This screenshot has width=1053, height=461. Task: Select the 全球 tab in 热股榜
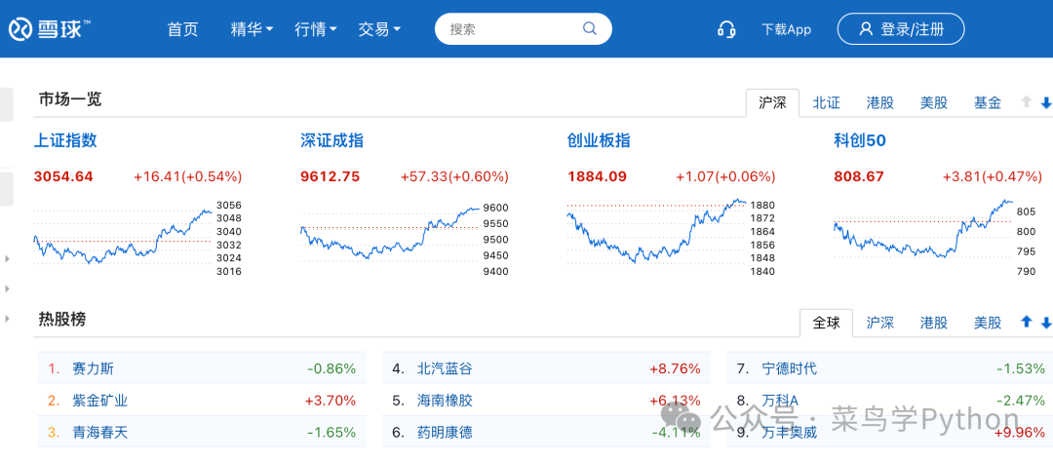click(826, 323)
